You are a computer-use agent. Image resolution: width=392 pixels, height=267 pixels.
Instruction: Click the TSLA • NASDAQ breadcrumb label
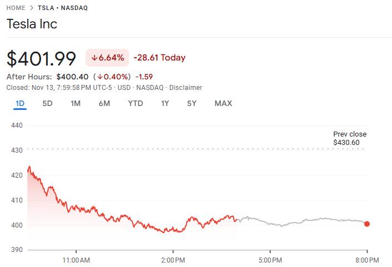click(62, 8)
